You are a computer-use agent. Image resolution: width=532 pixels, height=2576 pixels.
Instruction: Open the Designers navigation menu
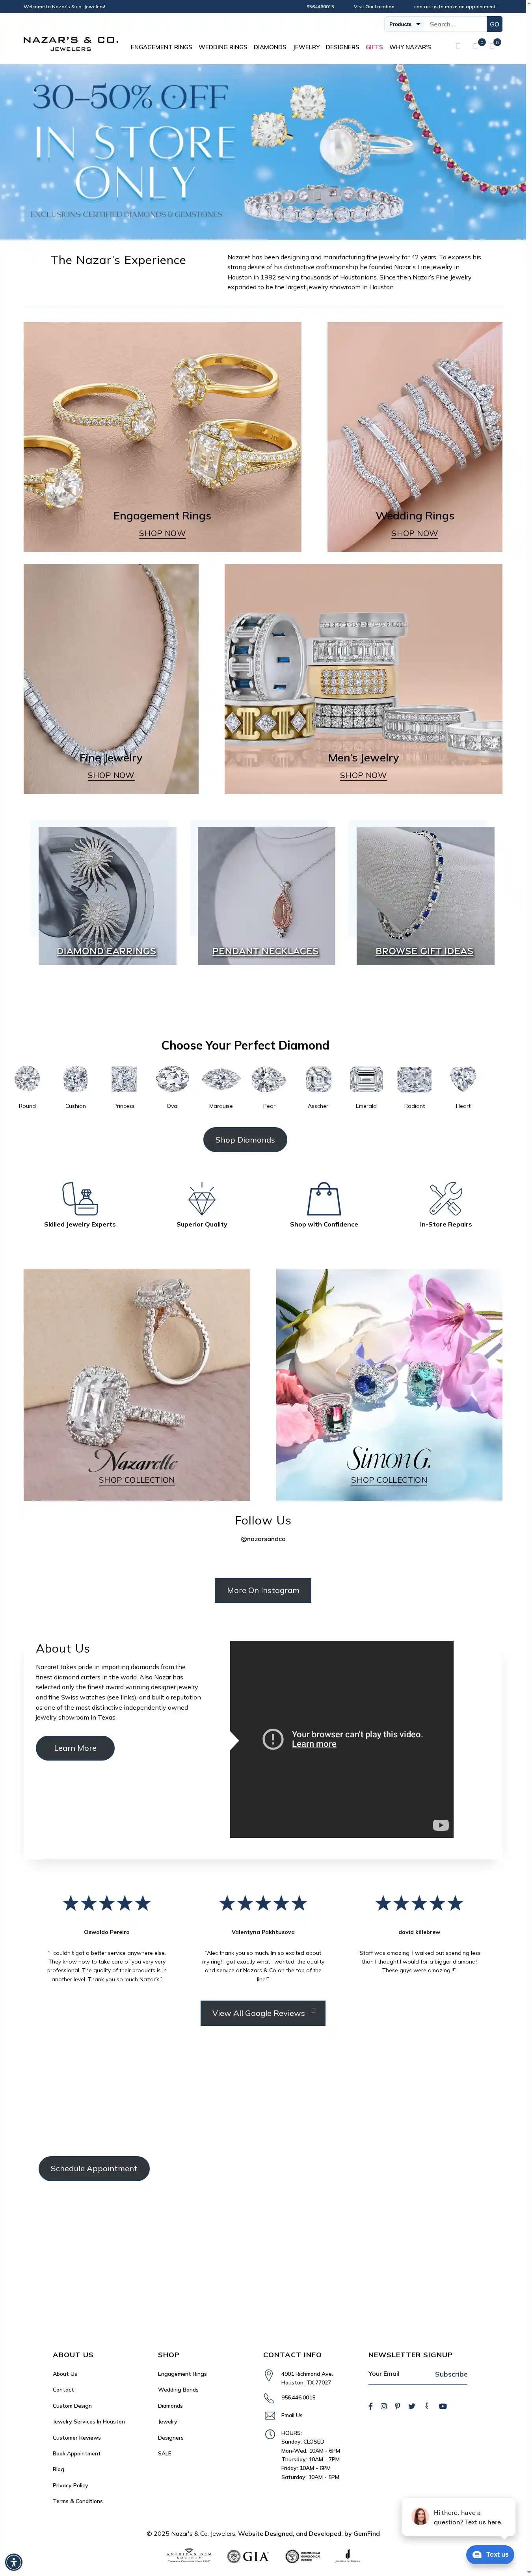(342, 47)
